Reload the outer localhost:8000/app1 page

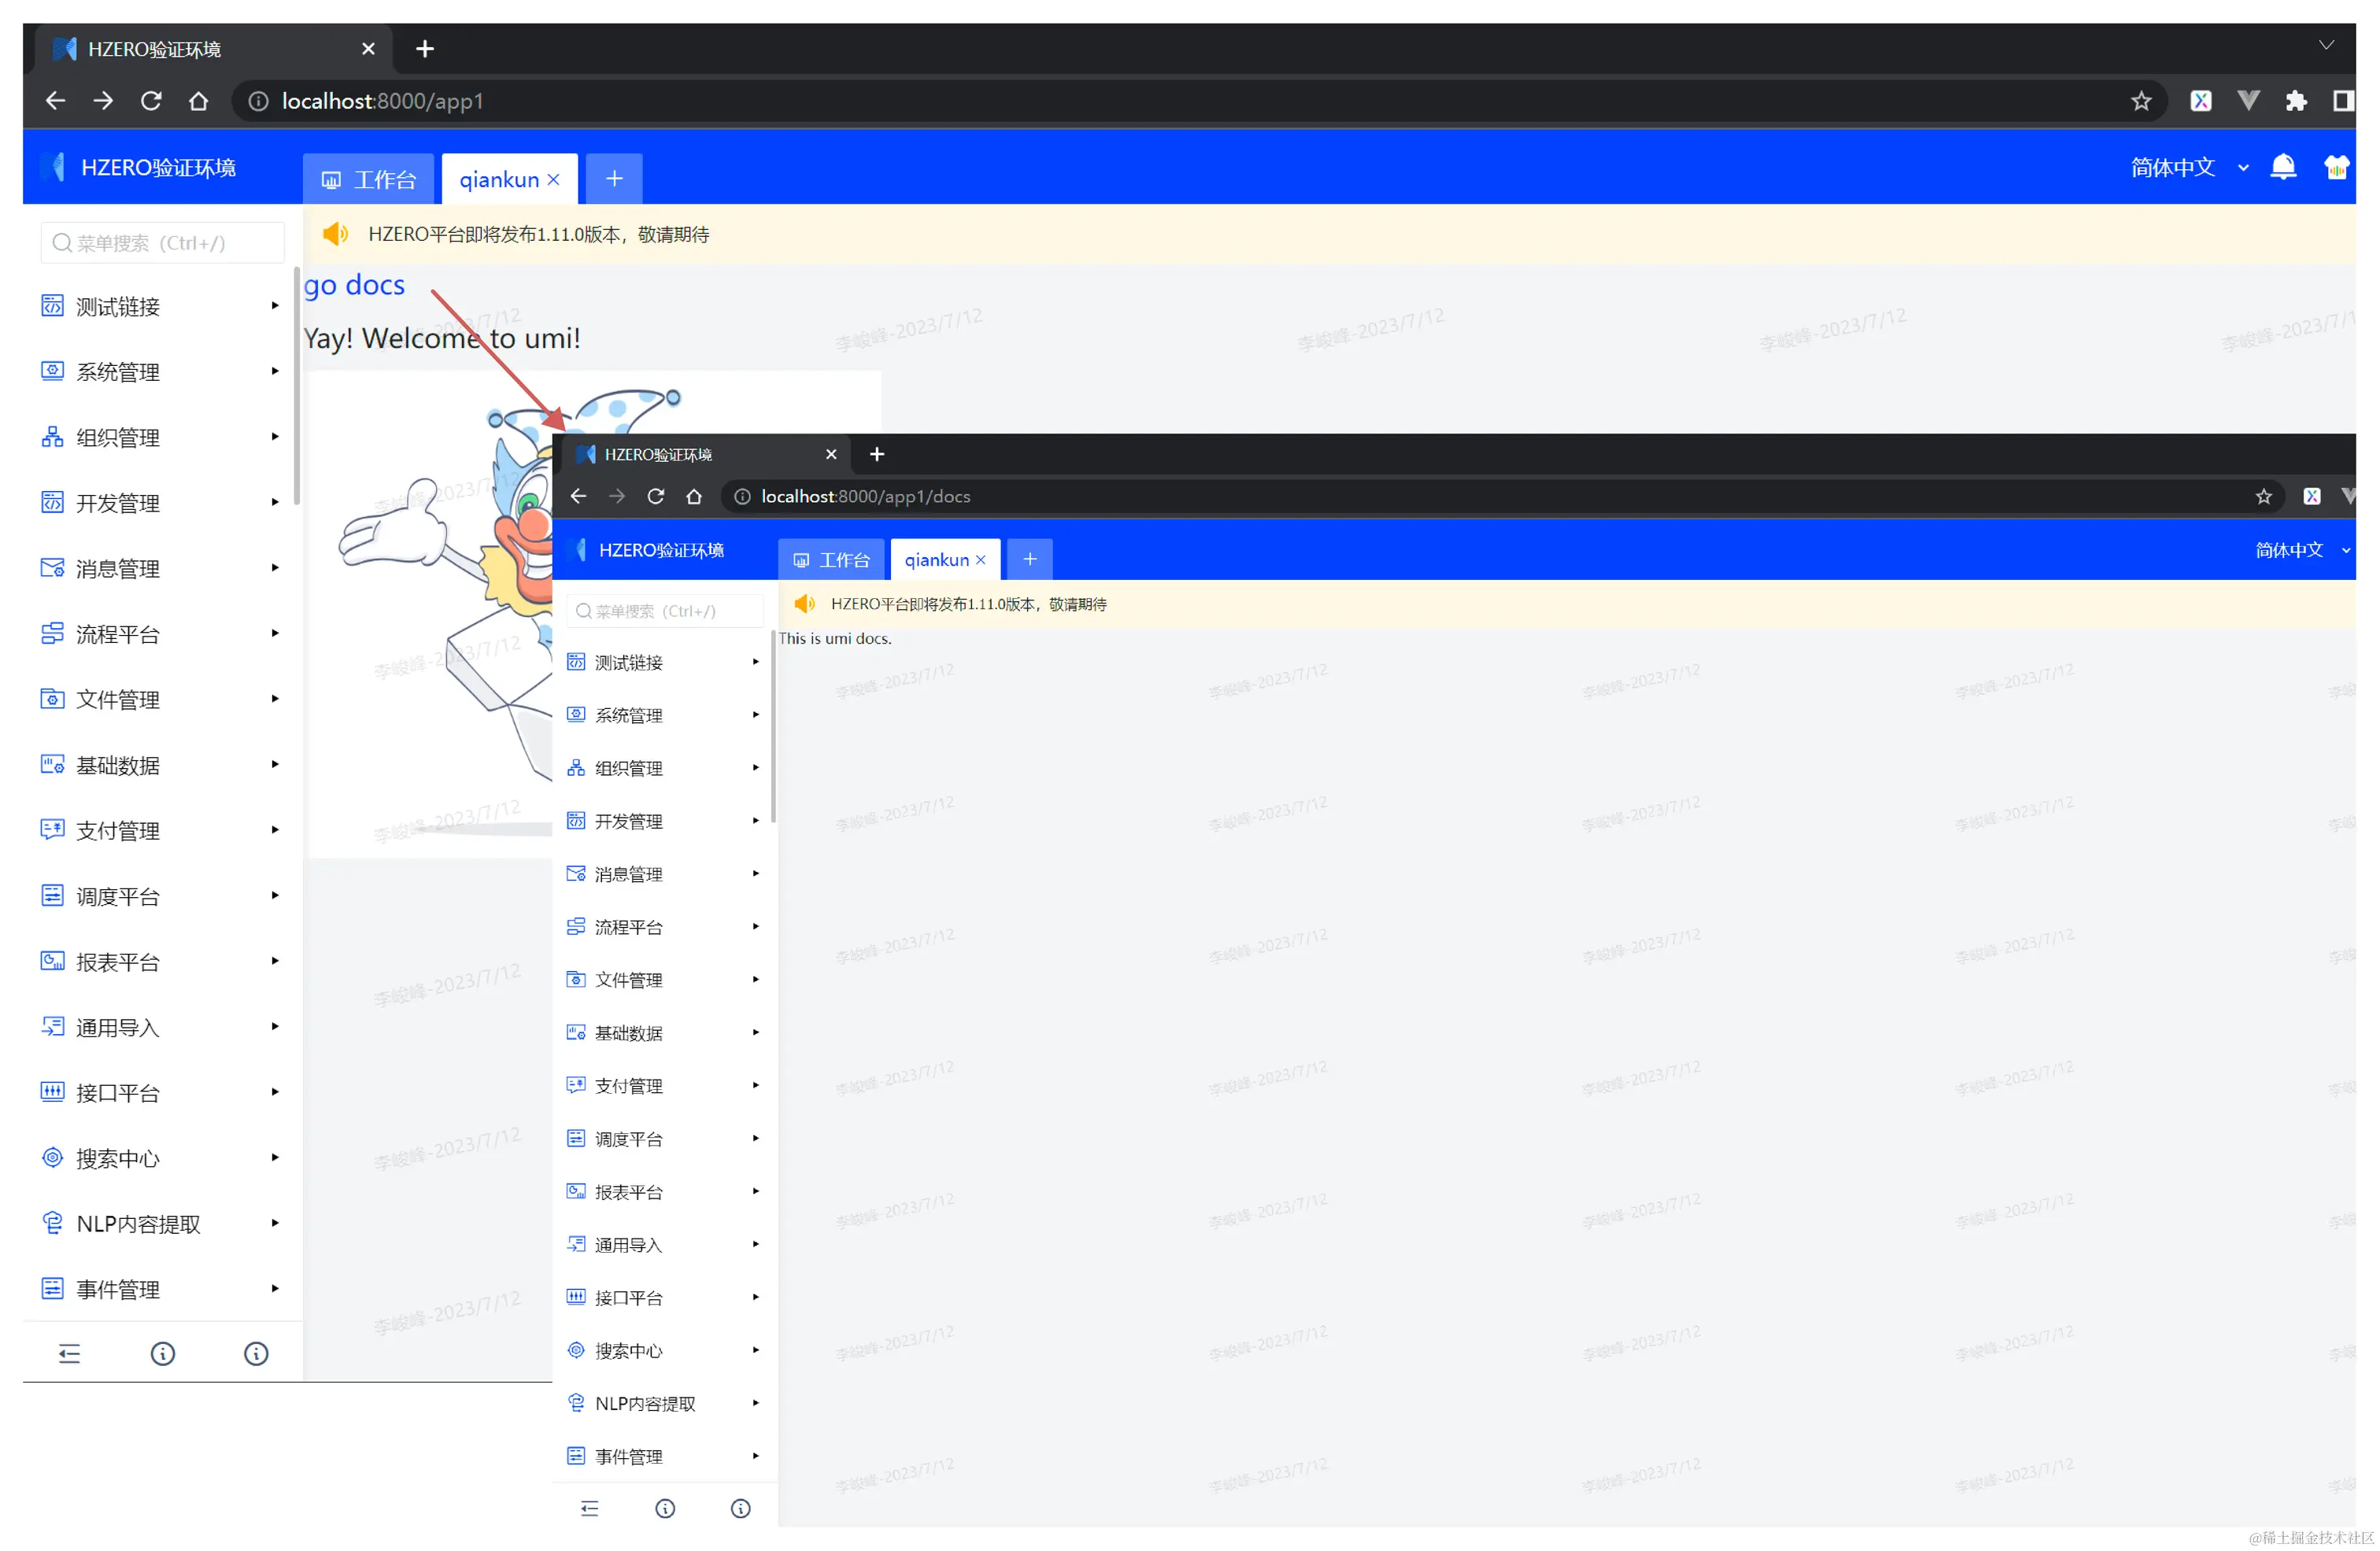tap(151, 101)
